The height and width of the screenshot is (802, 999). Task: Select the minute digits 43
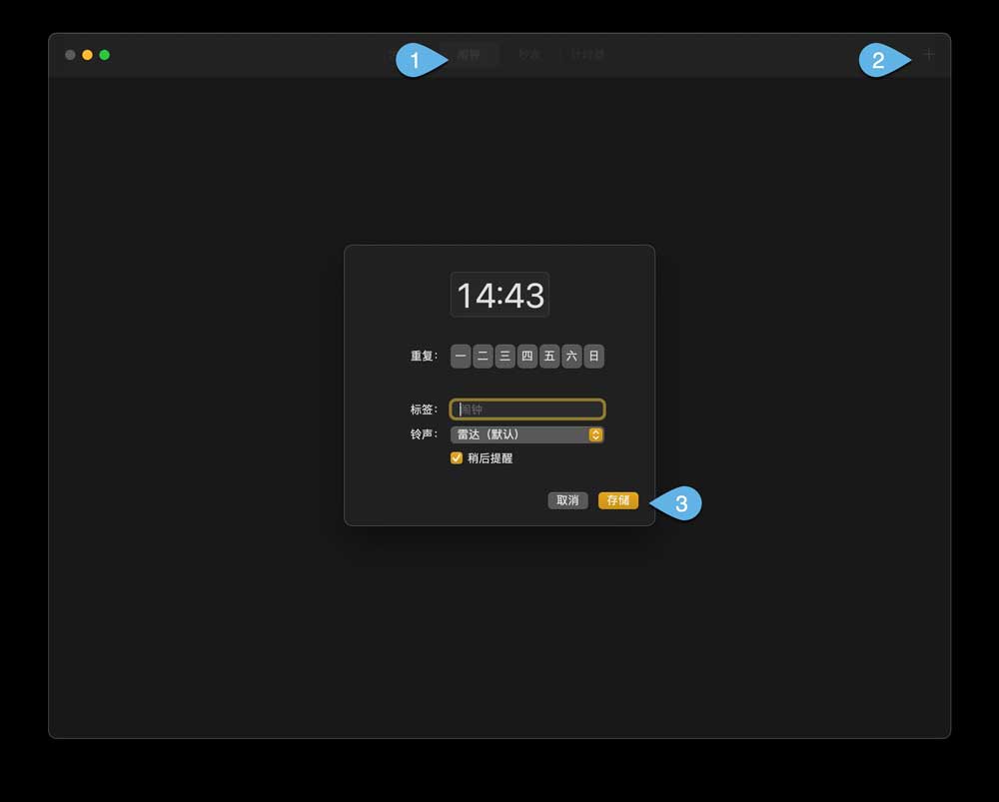[523, 296]
